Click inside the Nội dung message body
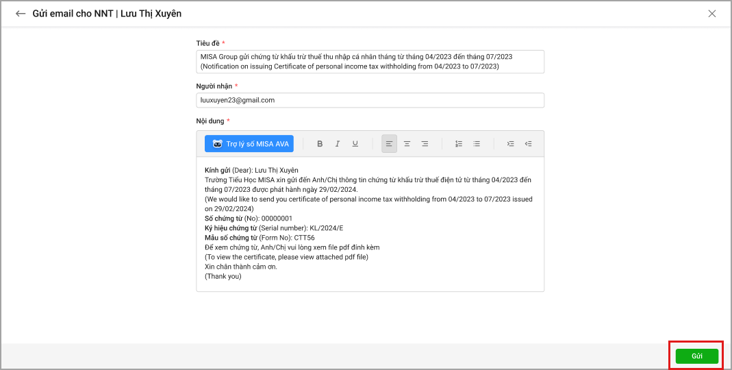 point(370,282)
